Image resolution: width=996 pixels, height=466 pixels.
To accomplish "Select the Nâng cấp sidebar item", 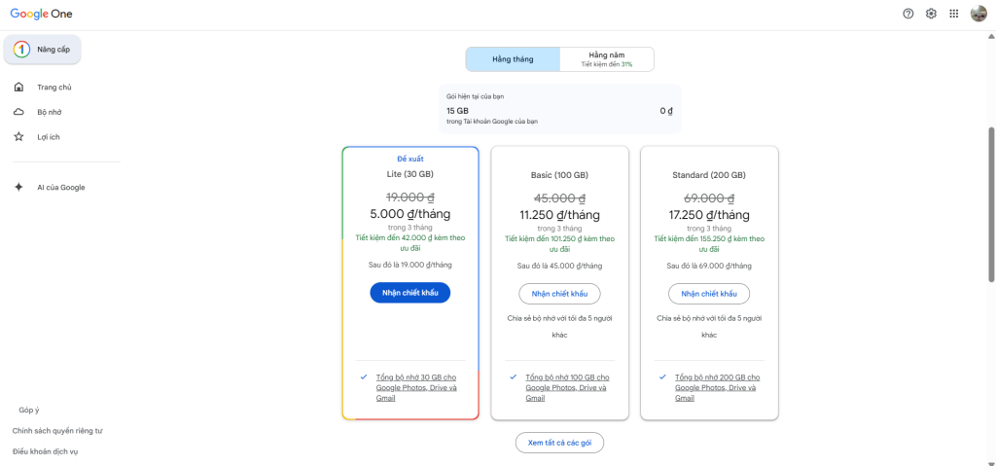I will 43,50.
